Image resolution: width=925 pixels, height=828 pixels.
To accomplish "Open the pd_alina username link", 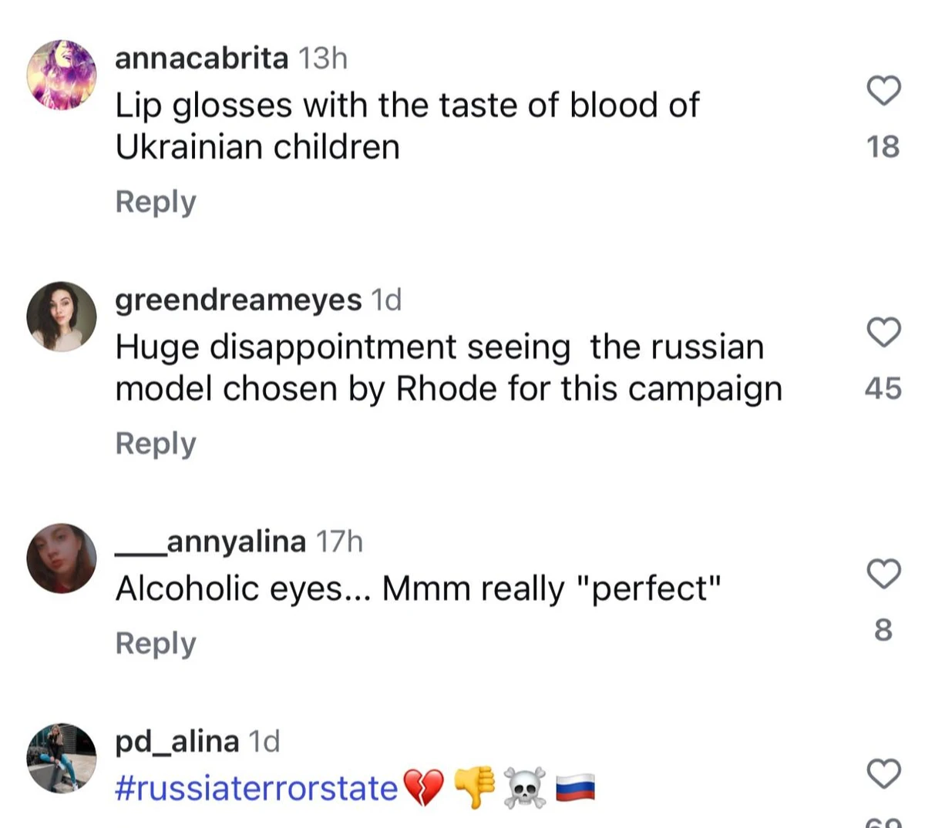I will coord(177,742).
